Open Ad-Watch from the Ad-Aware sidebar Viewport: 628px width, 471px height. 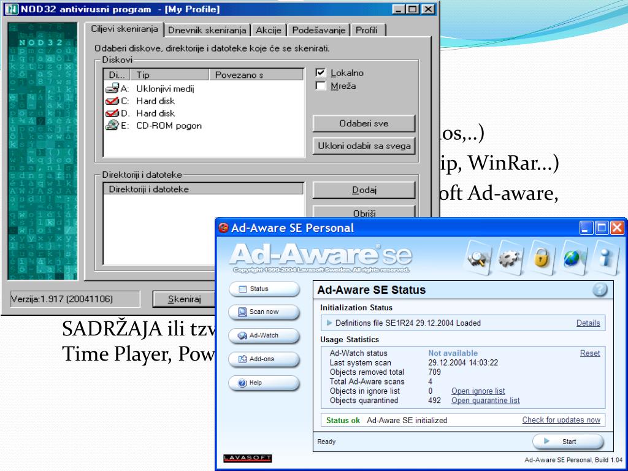point(264,335)
